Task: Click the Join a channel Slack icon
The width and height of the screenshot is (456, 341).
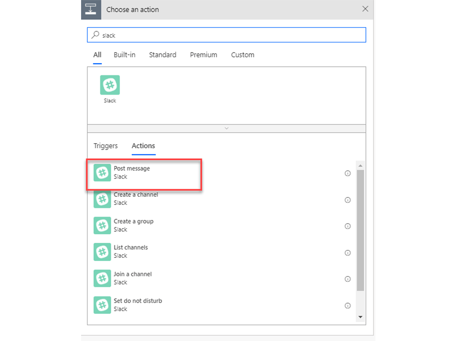Action: (x=102, y=278)
